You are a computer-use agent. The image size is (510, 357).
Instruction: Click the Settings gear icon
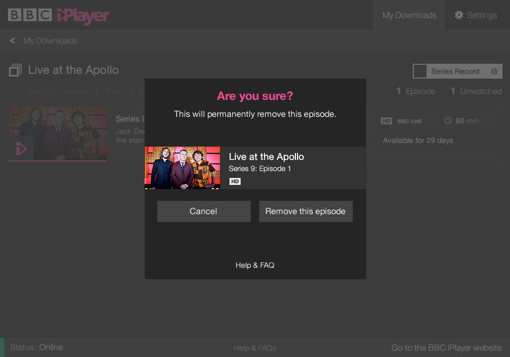458,15
